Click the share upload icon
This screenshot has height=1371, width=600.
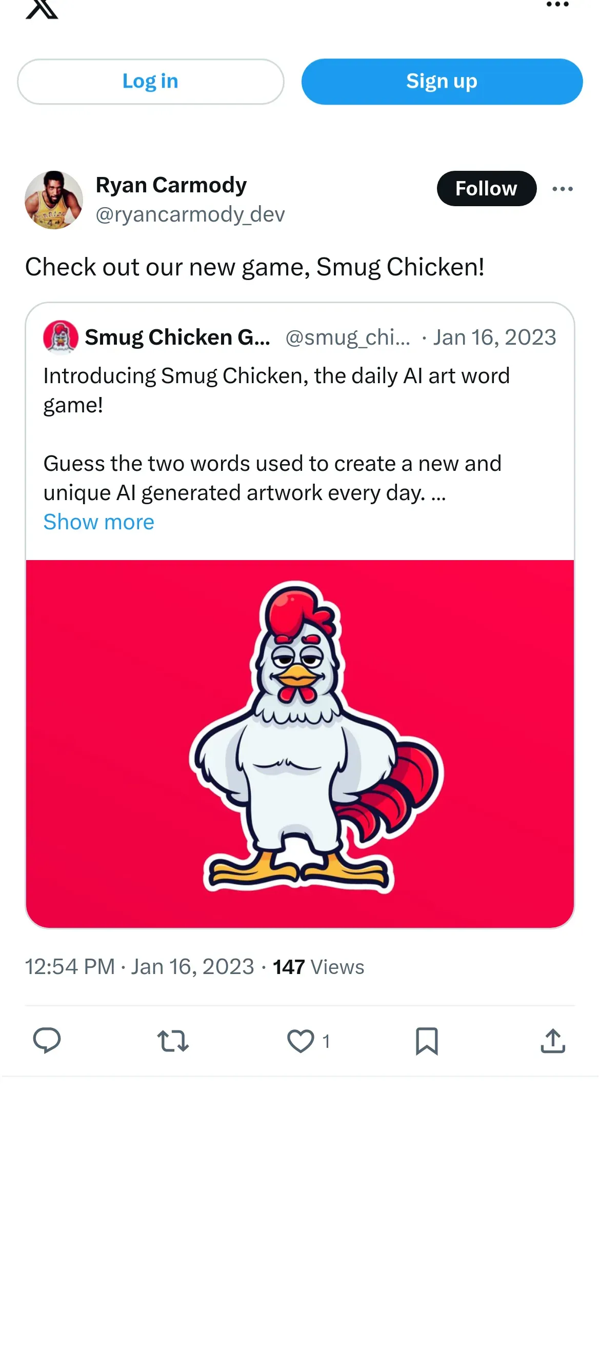pos(553,1041)
